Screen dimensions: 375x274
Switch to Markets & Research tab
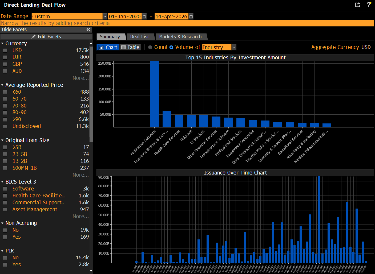[180, 37]
